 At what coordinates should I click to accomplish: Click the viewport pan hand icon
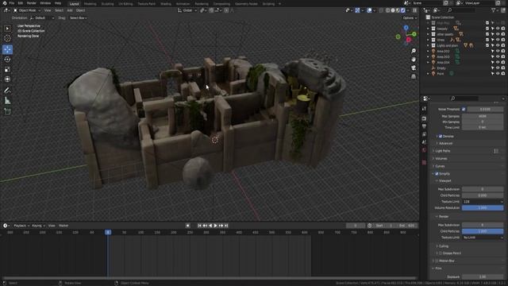pyautogui.click(x=414, y=60)
